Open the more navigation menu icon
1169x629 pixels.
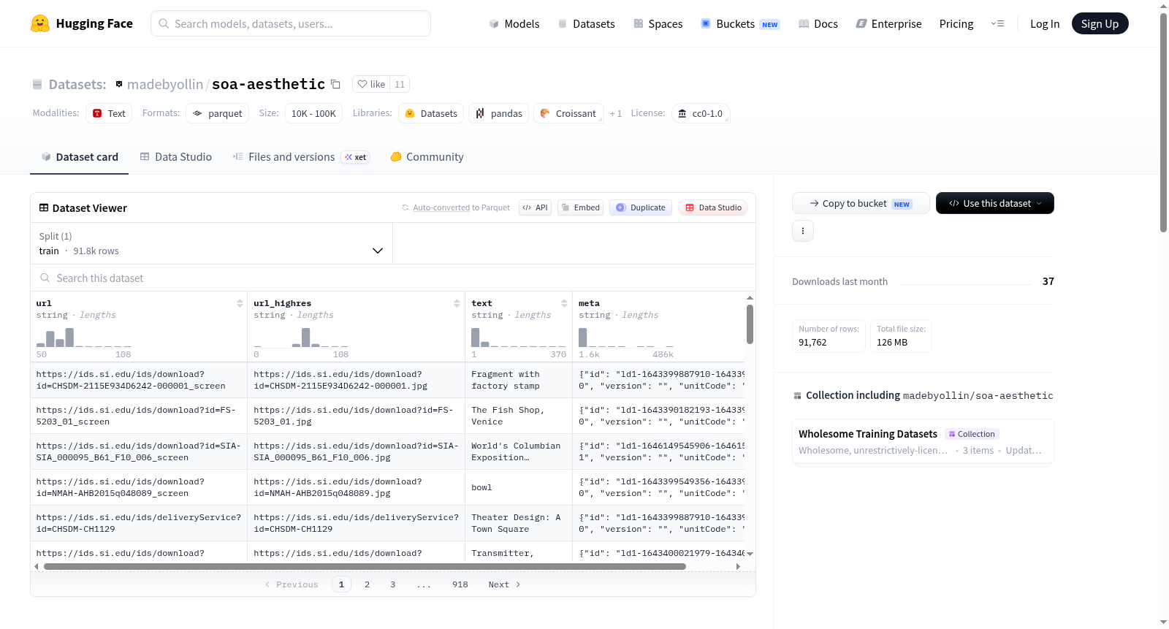[997, 23]
